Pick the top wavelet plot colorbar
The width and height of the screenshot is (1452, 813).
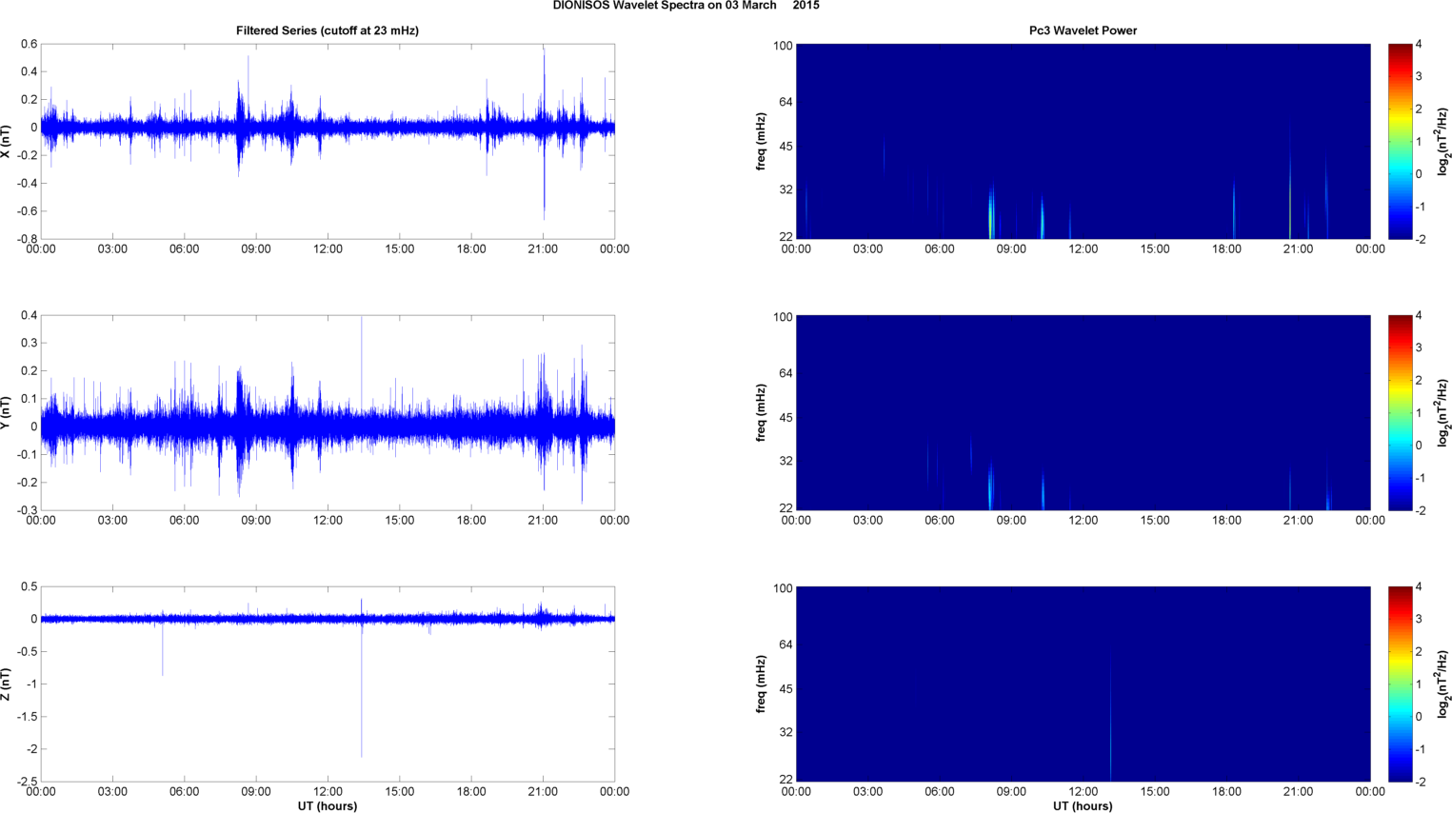pyautogui.click(x=1400, y=141)
